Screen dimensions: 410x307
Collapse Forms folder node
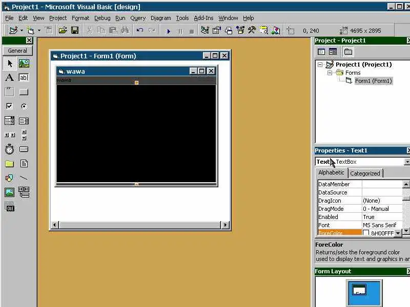pos(330,73)
